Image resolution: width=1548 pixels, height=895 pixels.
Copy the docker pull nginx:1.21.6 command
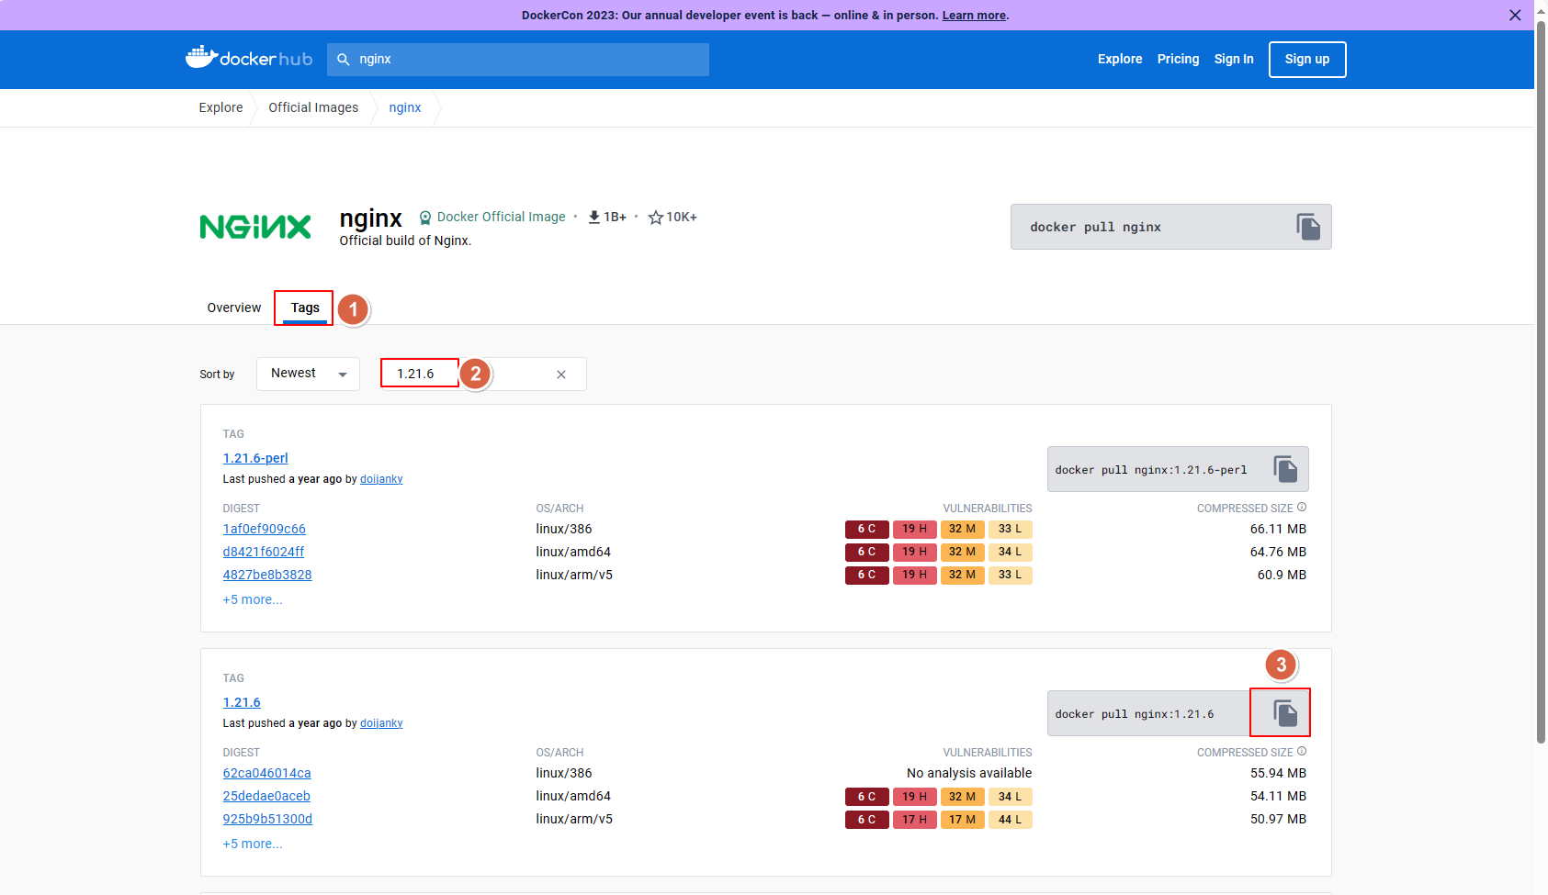(x=1285, y=713)
